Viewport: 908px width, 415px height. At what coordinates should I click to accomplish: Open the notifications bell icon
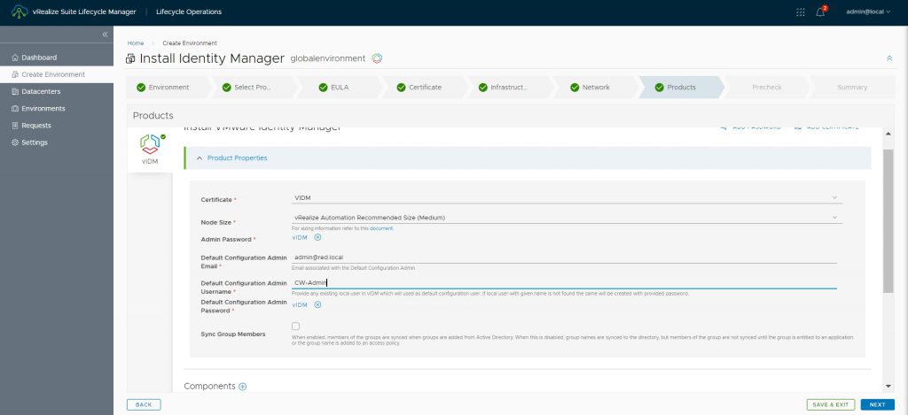(820, 12)
